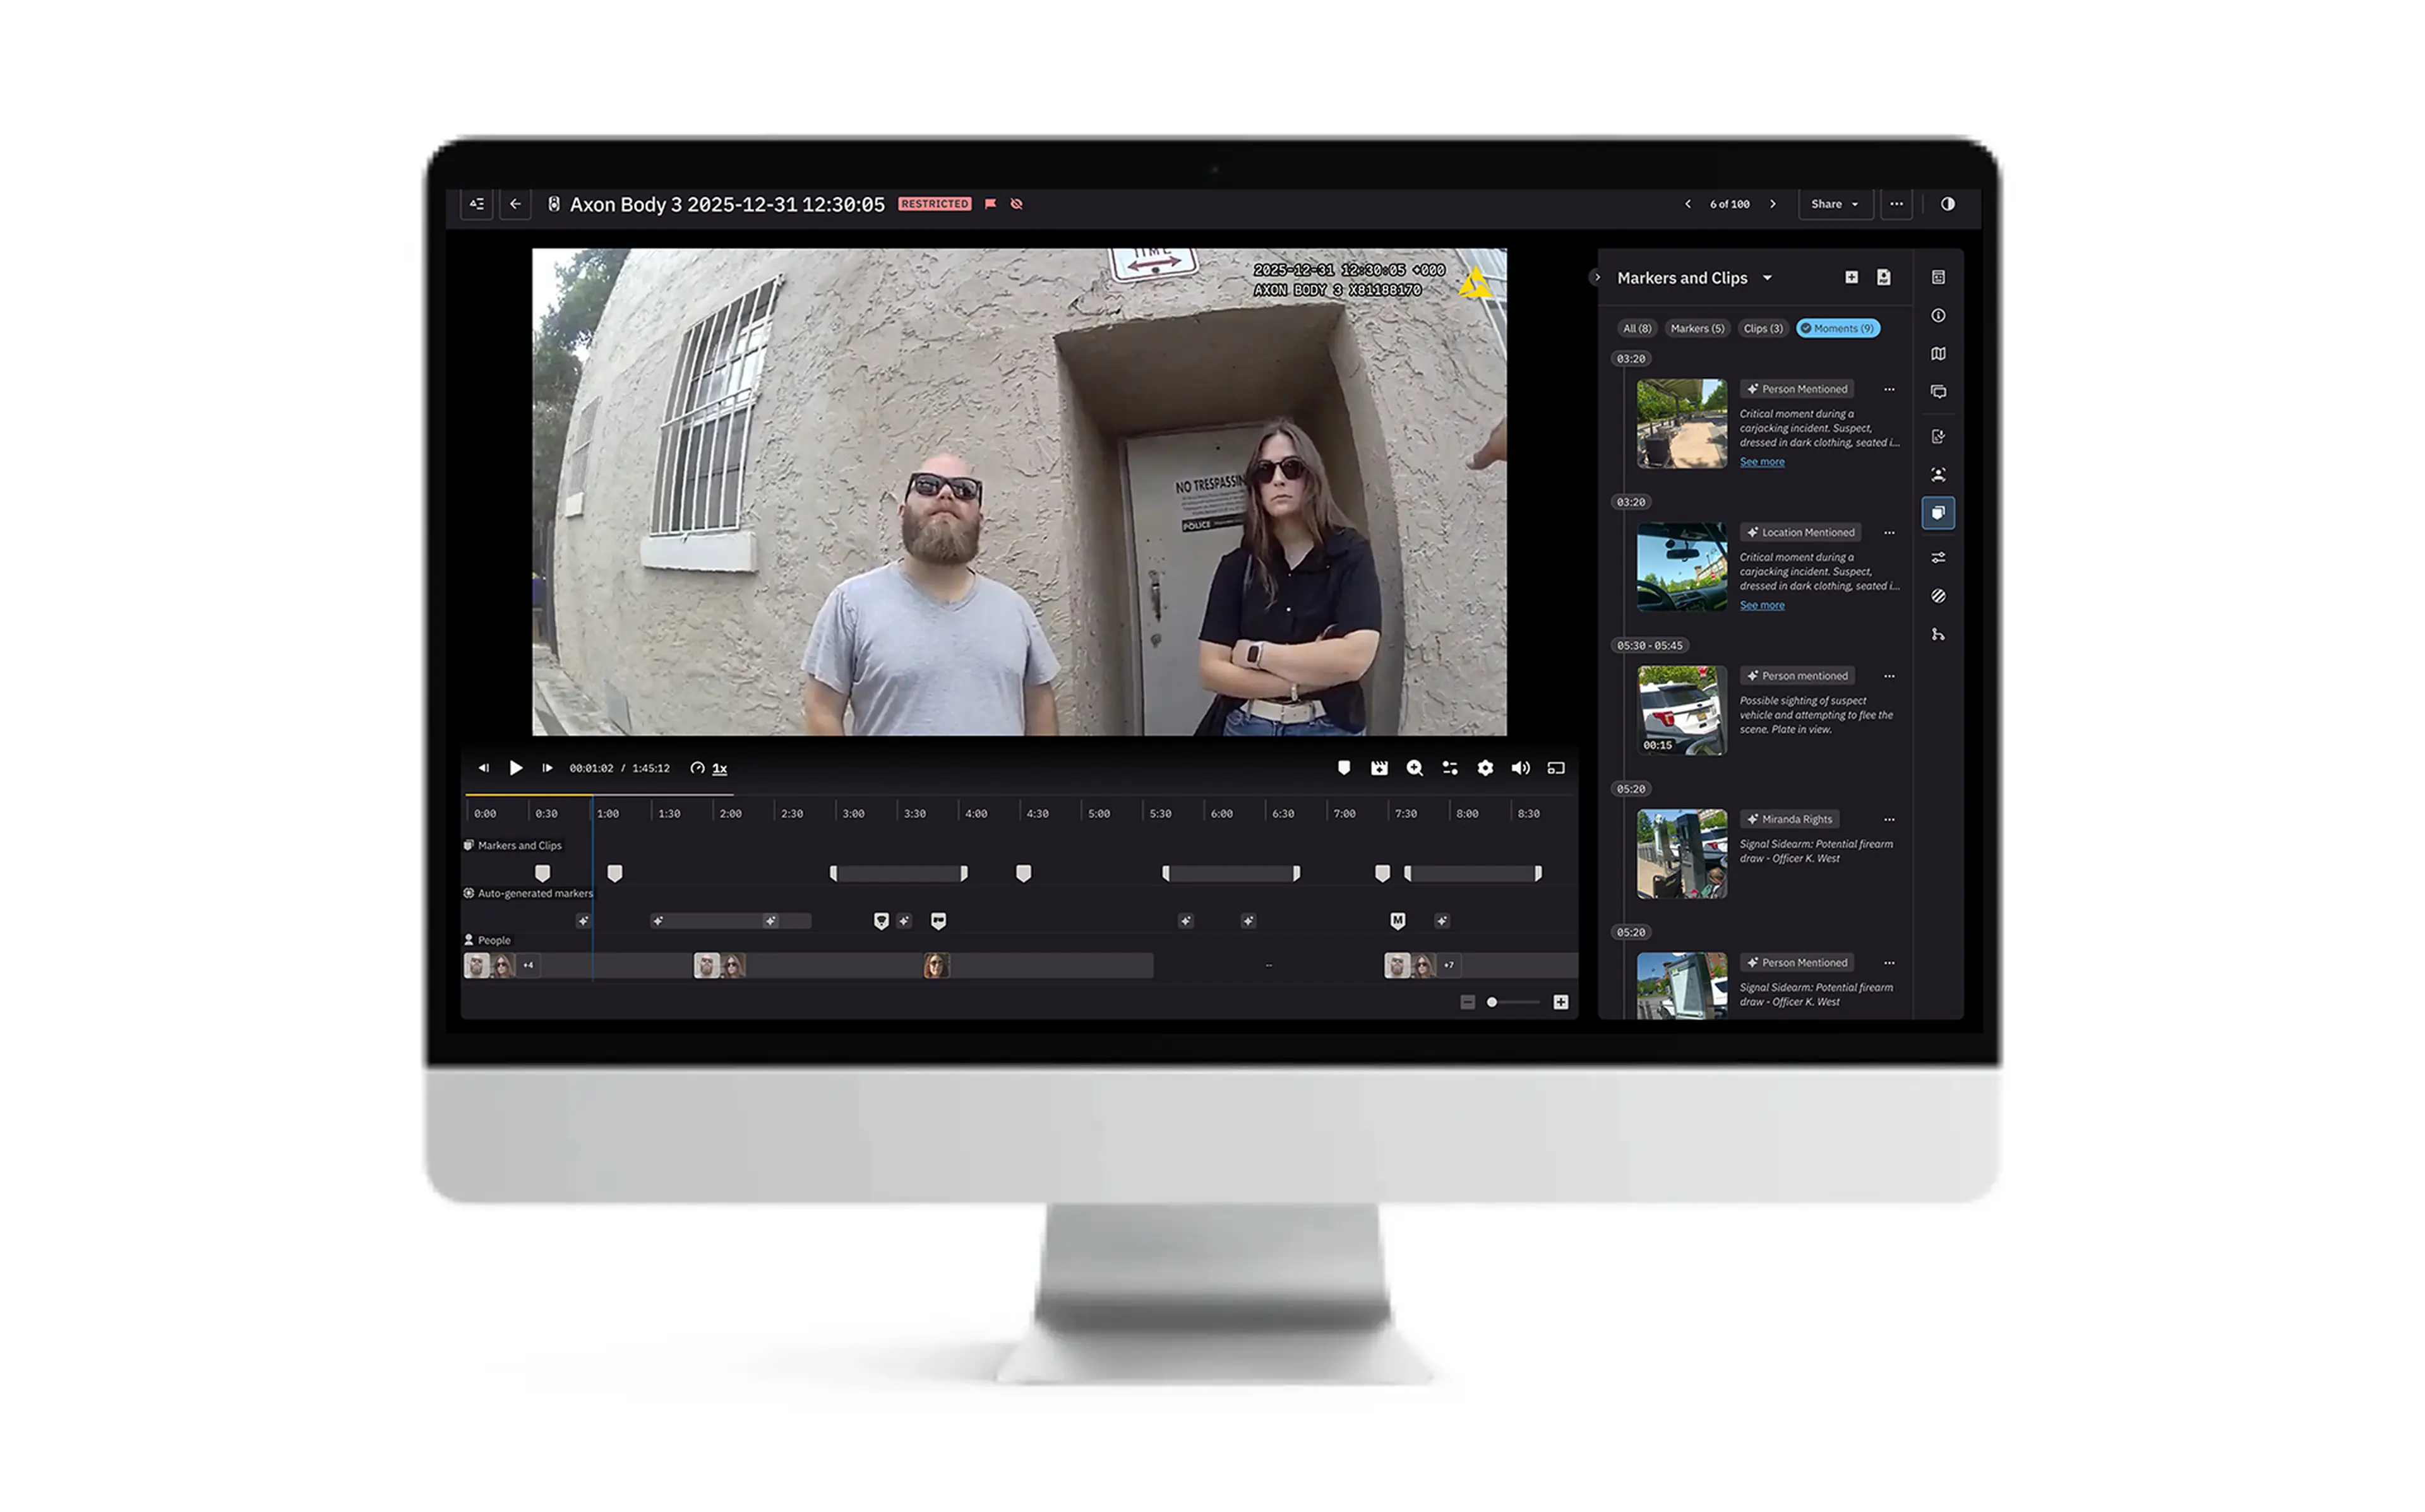Open the Share dropdown
The height and width of the screenshot is (1512, 2425).
coord(1834,204)
